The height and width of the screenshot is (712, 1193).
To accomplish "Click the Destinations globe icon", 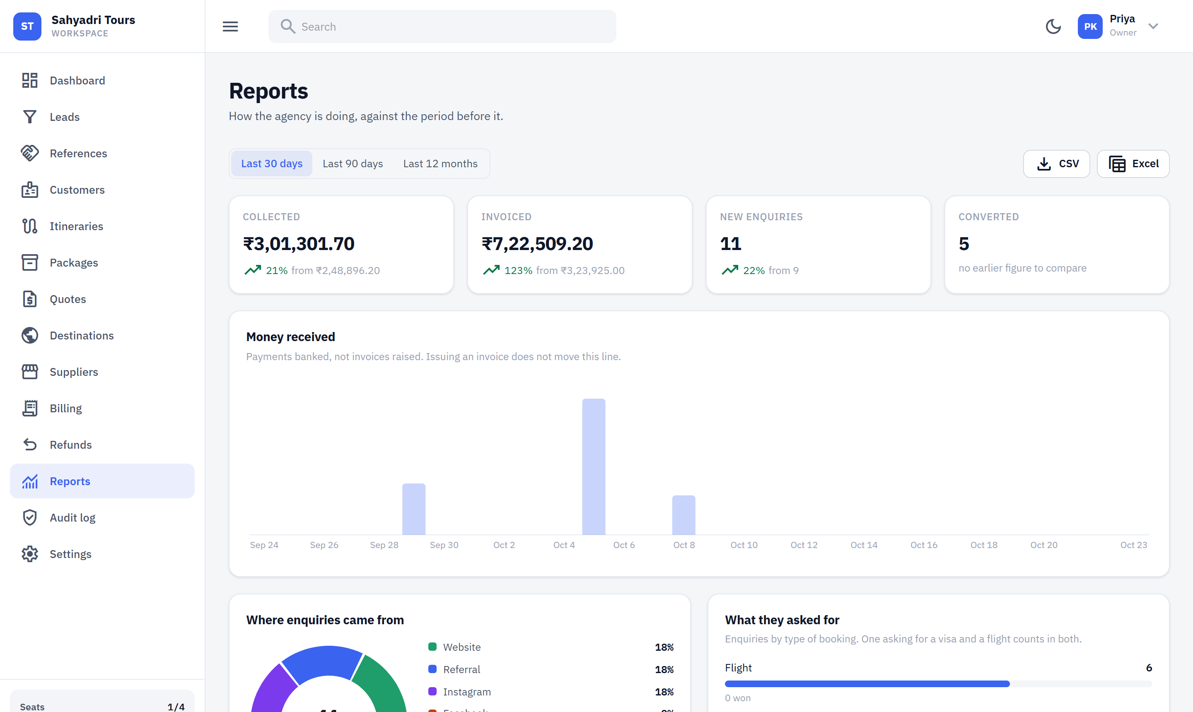I will tap(30, 335).
